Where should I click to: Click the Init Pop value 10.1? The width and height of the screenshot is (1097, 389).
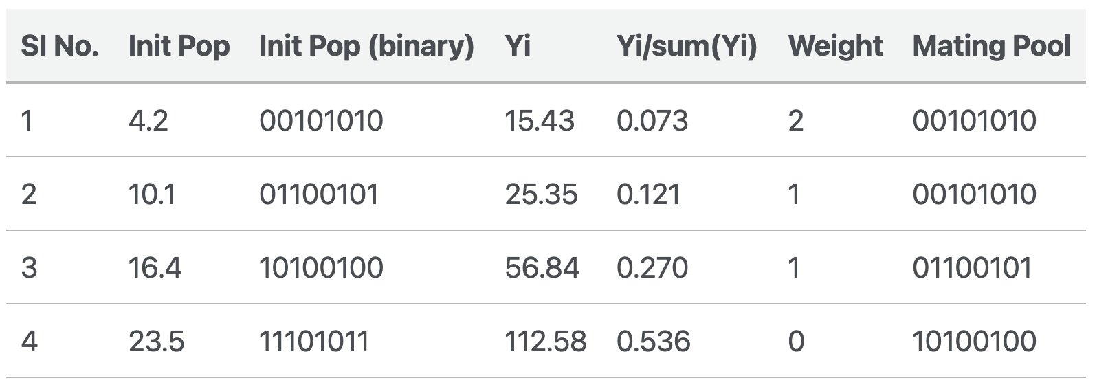[152, 194]
